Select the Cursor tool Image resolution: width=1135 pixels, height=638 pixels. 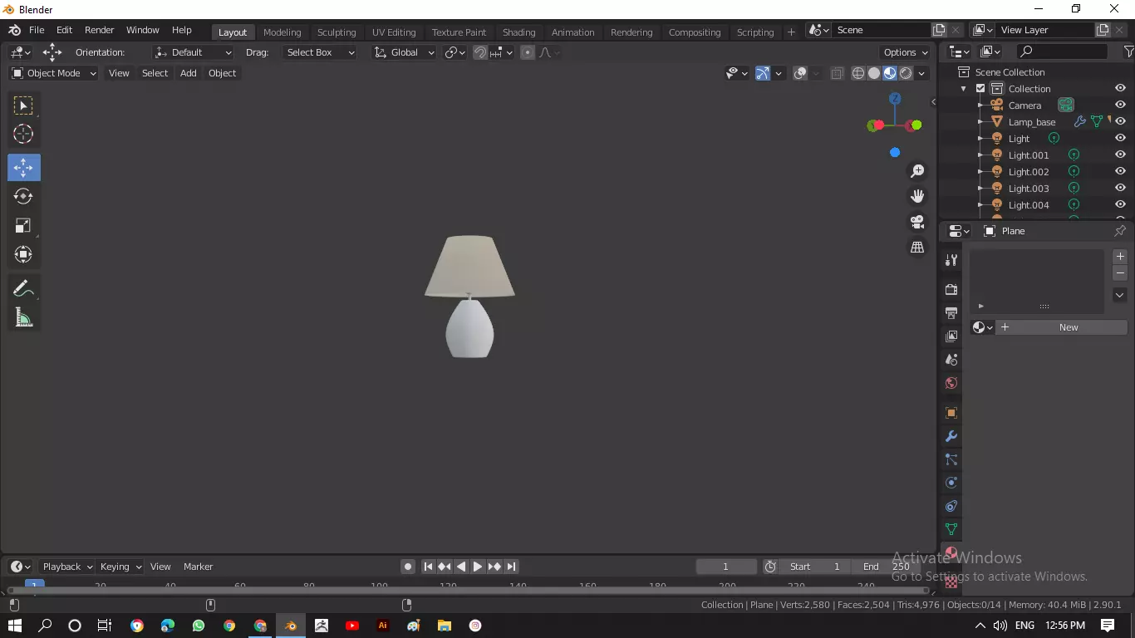(x=23, y=134)
